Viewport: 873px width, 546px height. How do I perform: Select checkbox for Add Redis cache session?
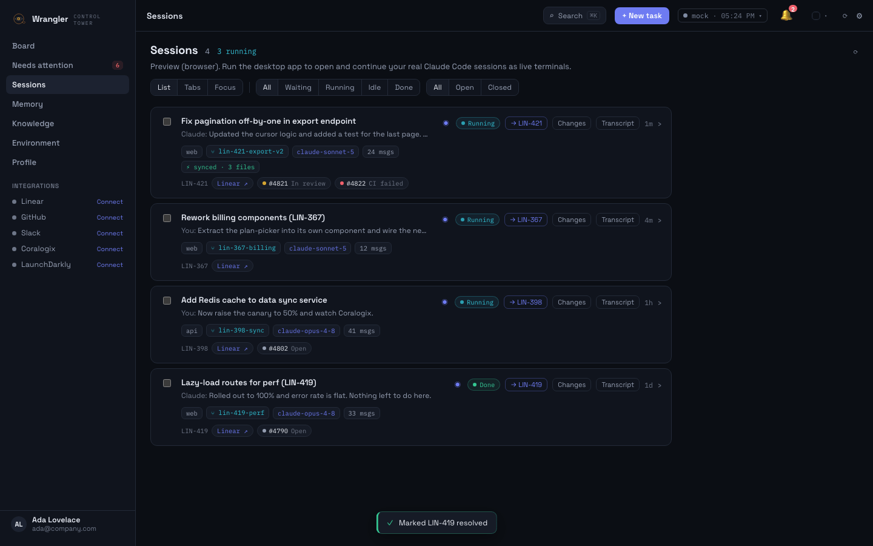point(167,300)
